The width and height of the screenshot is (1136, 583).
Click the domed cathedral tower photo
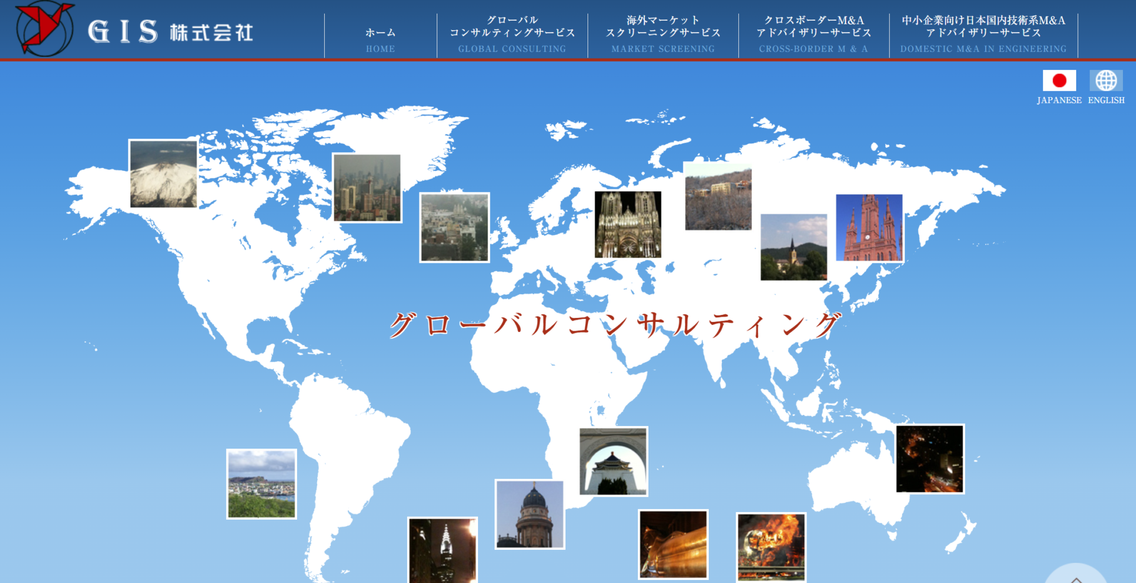[530, 514]
